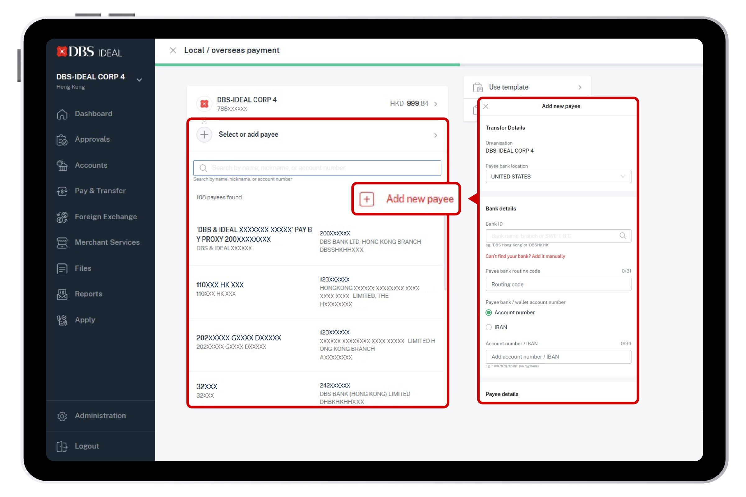Click the Bank ID search magnifier icon
This screenshot has width=746, height=497.
click(623, 236)
